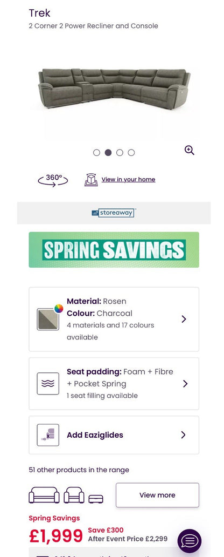Open View in your home link
Image resolution: width=224 pixels, height=557 pixels.
128,180
